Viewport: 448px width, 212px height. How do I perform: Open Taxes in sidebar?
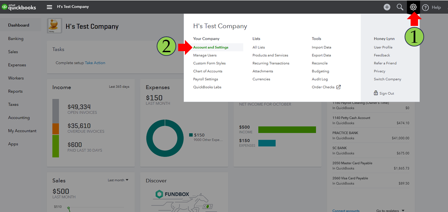tap(13, 104)
